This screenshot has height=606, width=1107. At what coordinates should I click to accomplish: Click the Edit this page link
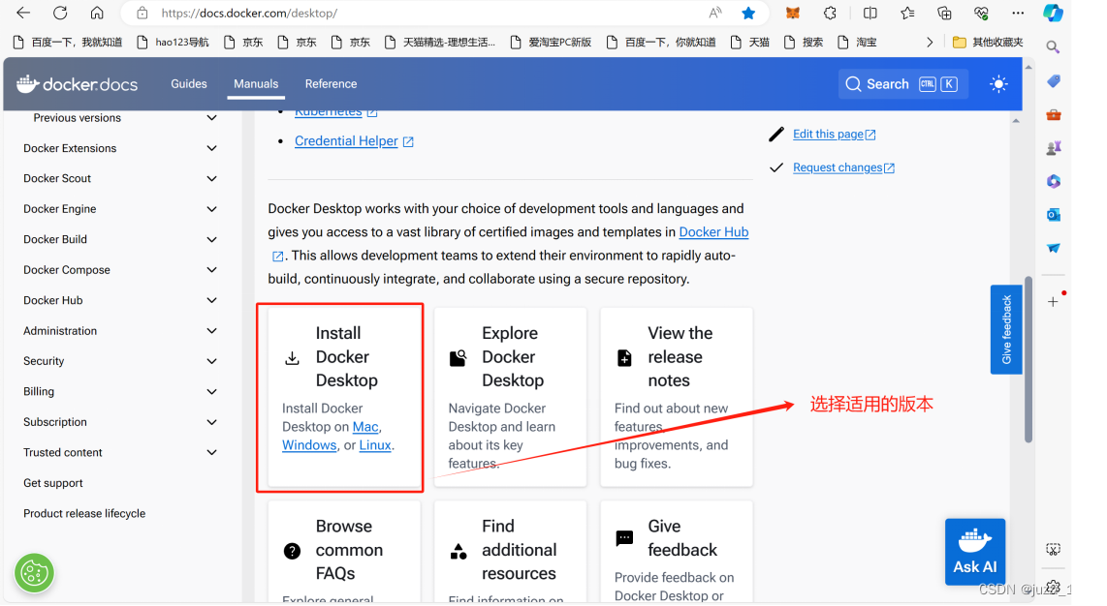click(834, 134)
